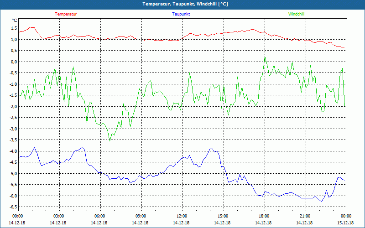Click the green Windchill legend label
365x228 pixels.
click(296, 14)
